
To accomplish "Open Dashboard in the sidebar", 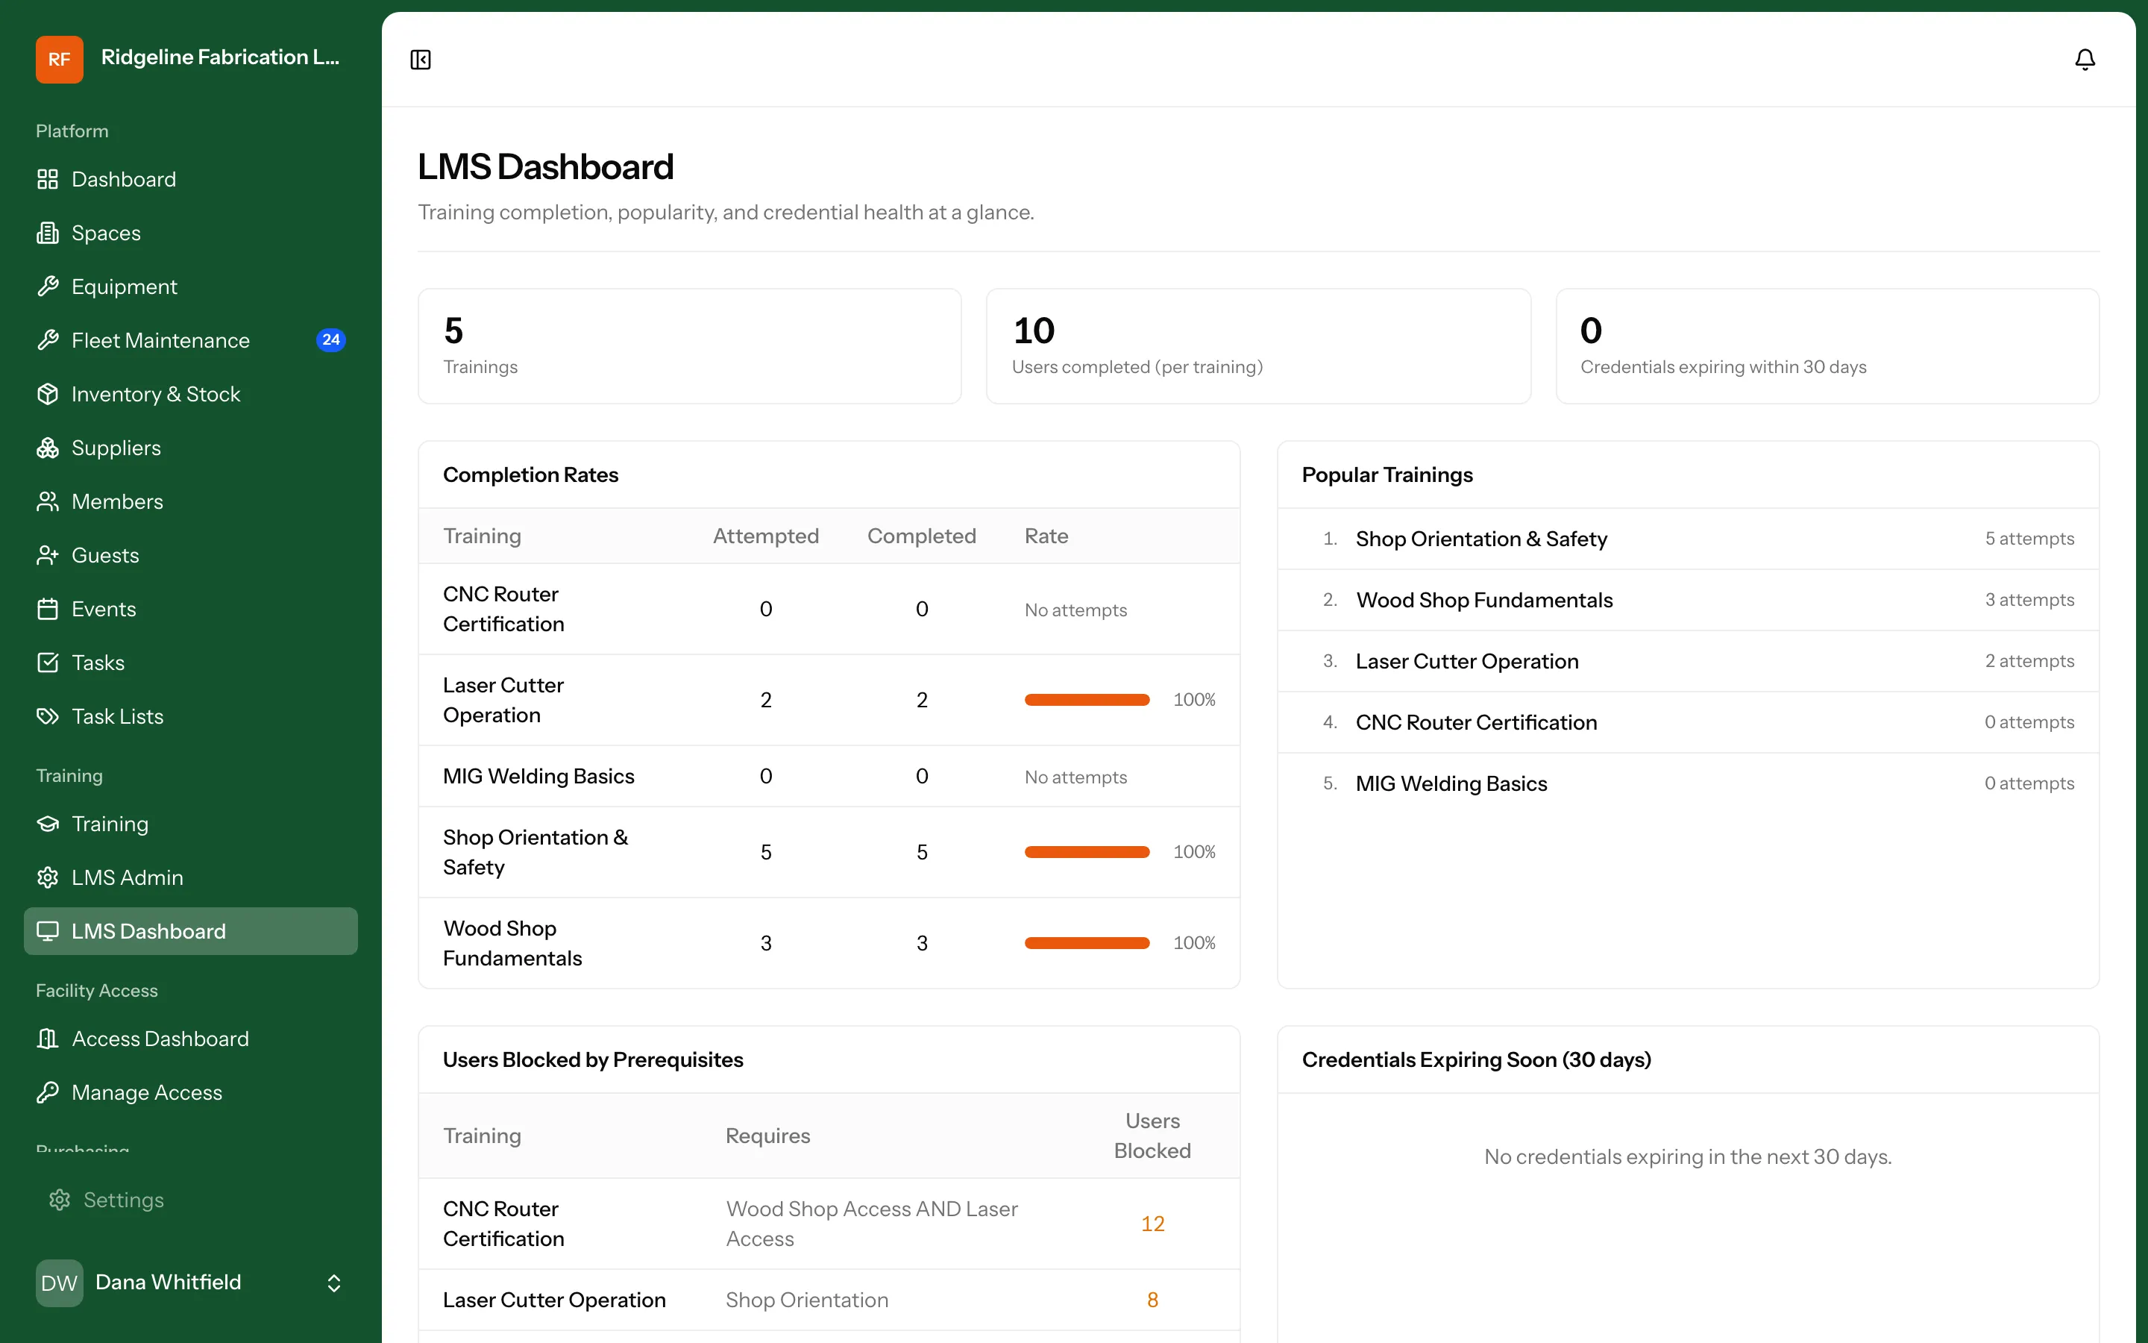I will 191,179.
